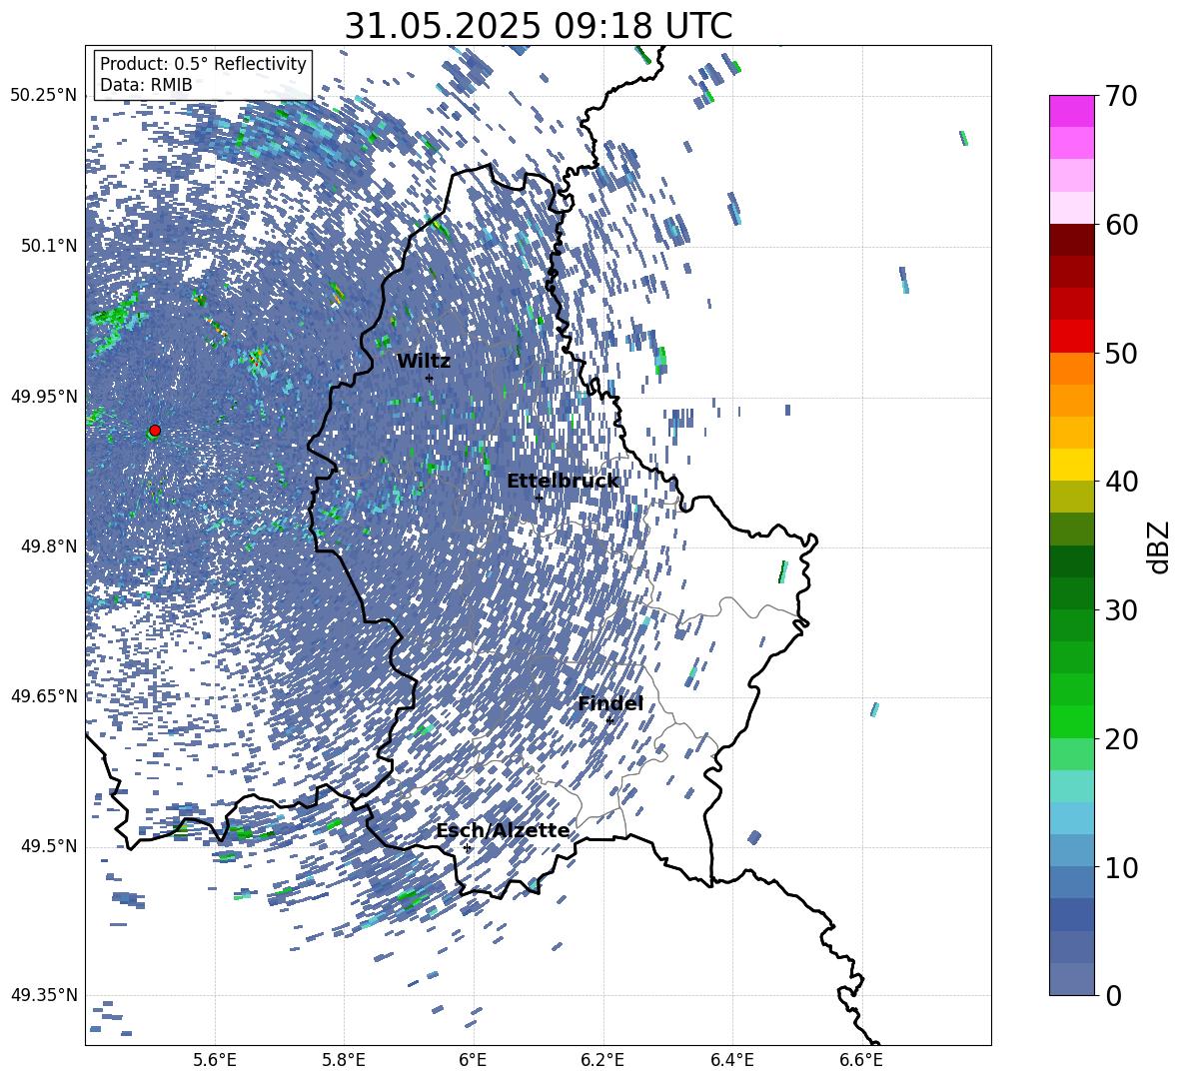Image resolution: width=1183 pixels, height=1080 pixels.
Task: Click the 6.2°E longitude label
Action: tap(602, 1060)
